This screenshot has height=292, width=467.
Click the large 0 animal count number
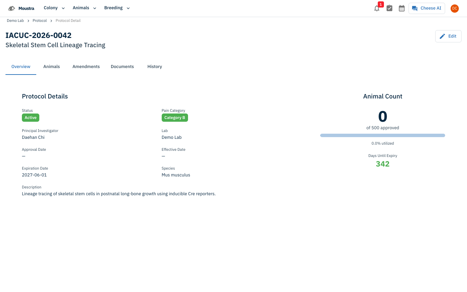pyautogui.click(x=383, y=117)
